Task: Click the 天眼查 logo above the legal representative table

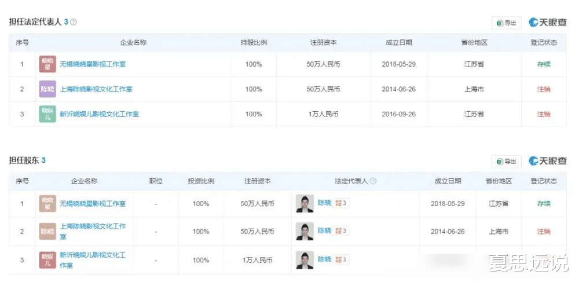Action: 548,23
